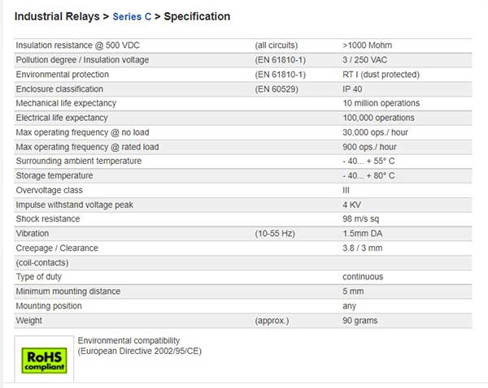The height and width of the screenshot is (388, 488).
Task: Select the Overvoltage class III value
Action: (346, 190)
